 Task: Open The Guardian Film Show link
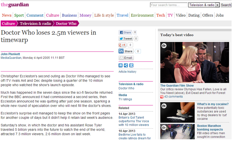click(177, 86)
